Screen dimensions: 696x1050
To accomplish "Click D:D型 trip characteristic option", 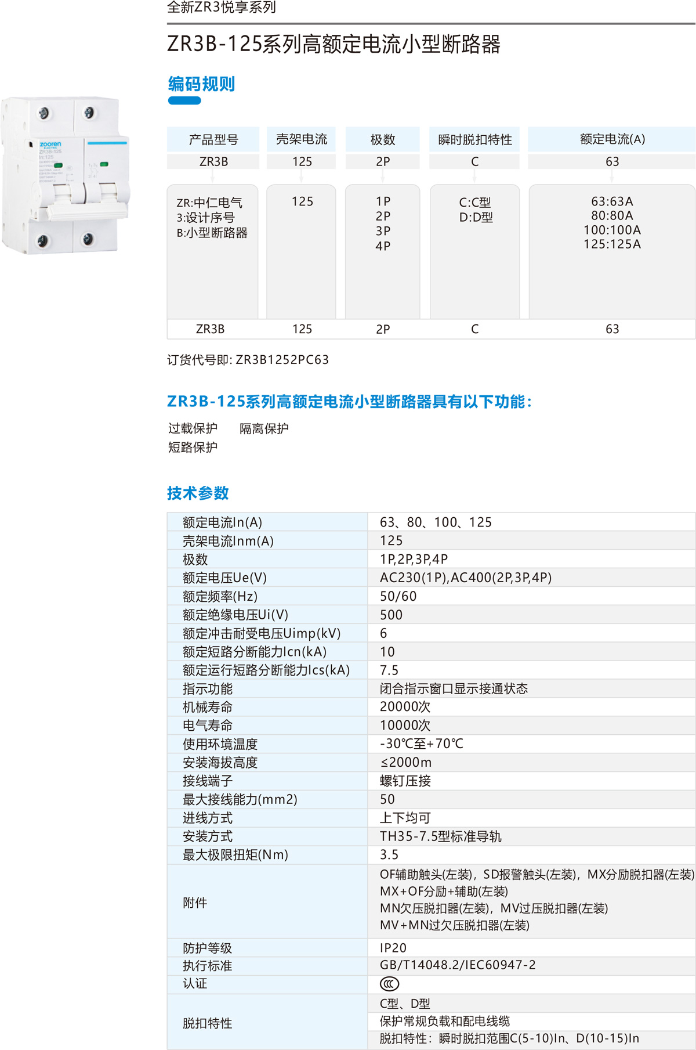I will 476,218.
